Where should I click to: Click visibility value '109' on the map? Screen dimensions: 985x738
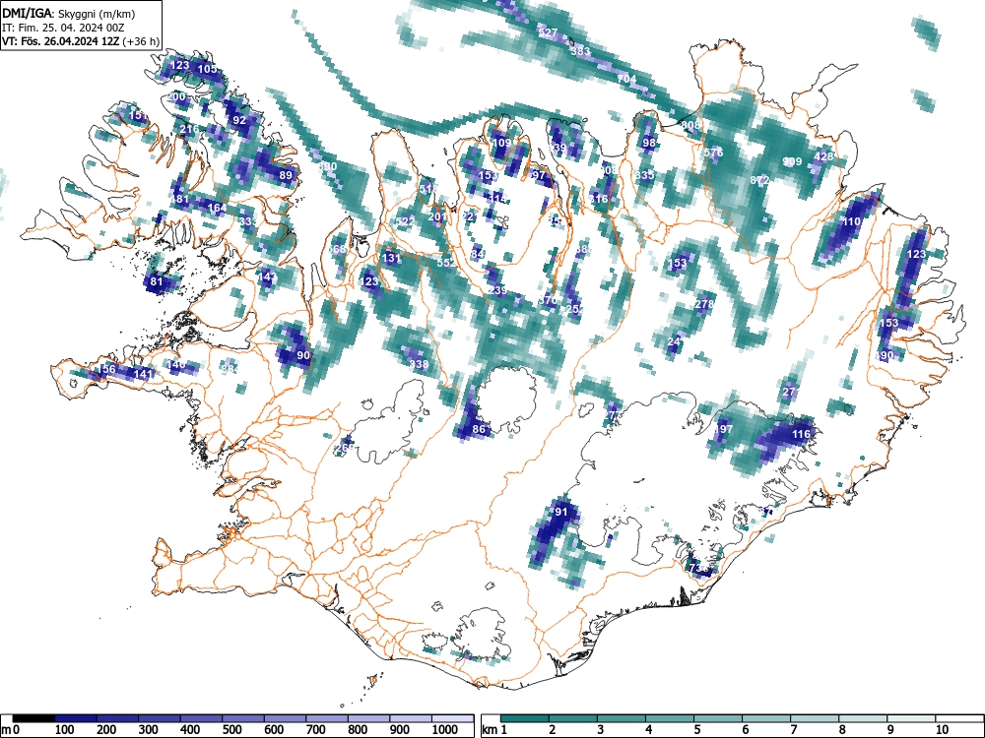[501, 143]
